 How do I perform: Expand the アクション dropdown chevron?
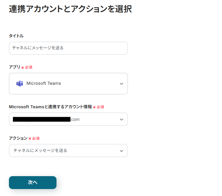point(122,151)
